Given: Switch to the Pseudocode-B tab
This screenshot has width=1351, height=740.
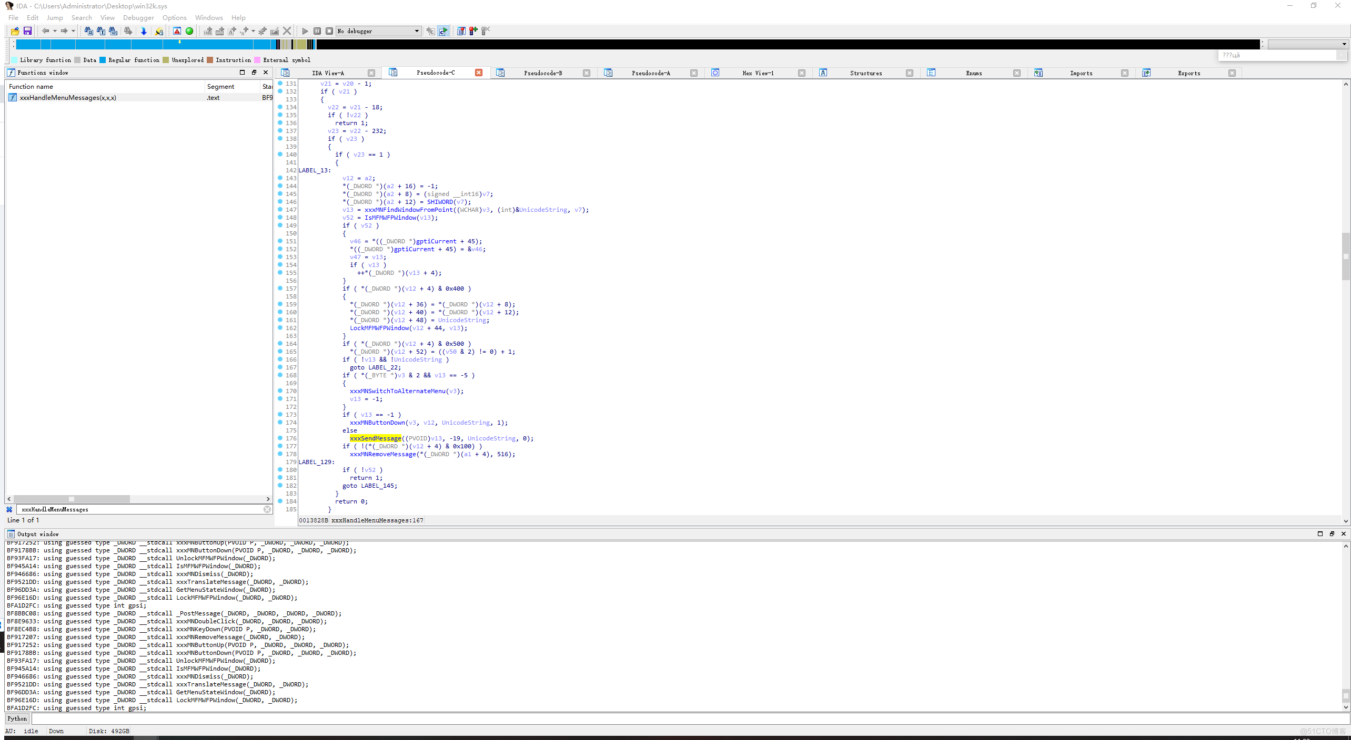Looking at the screenshot, I should (x=542, y=73).
